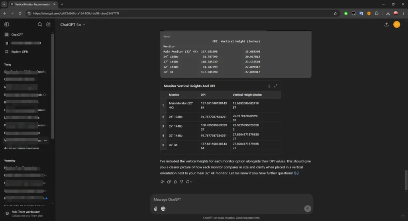Click the chat page vertical scrollbar
This screenshot has height=221, width=408.
click(x=406, y=180)
